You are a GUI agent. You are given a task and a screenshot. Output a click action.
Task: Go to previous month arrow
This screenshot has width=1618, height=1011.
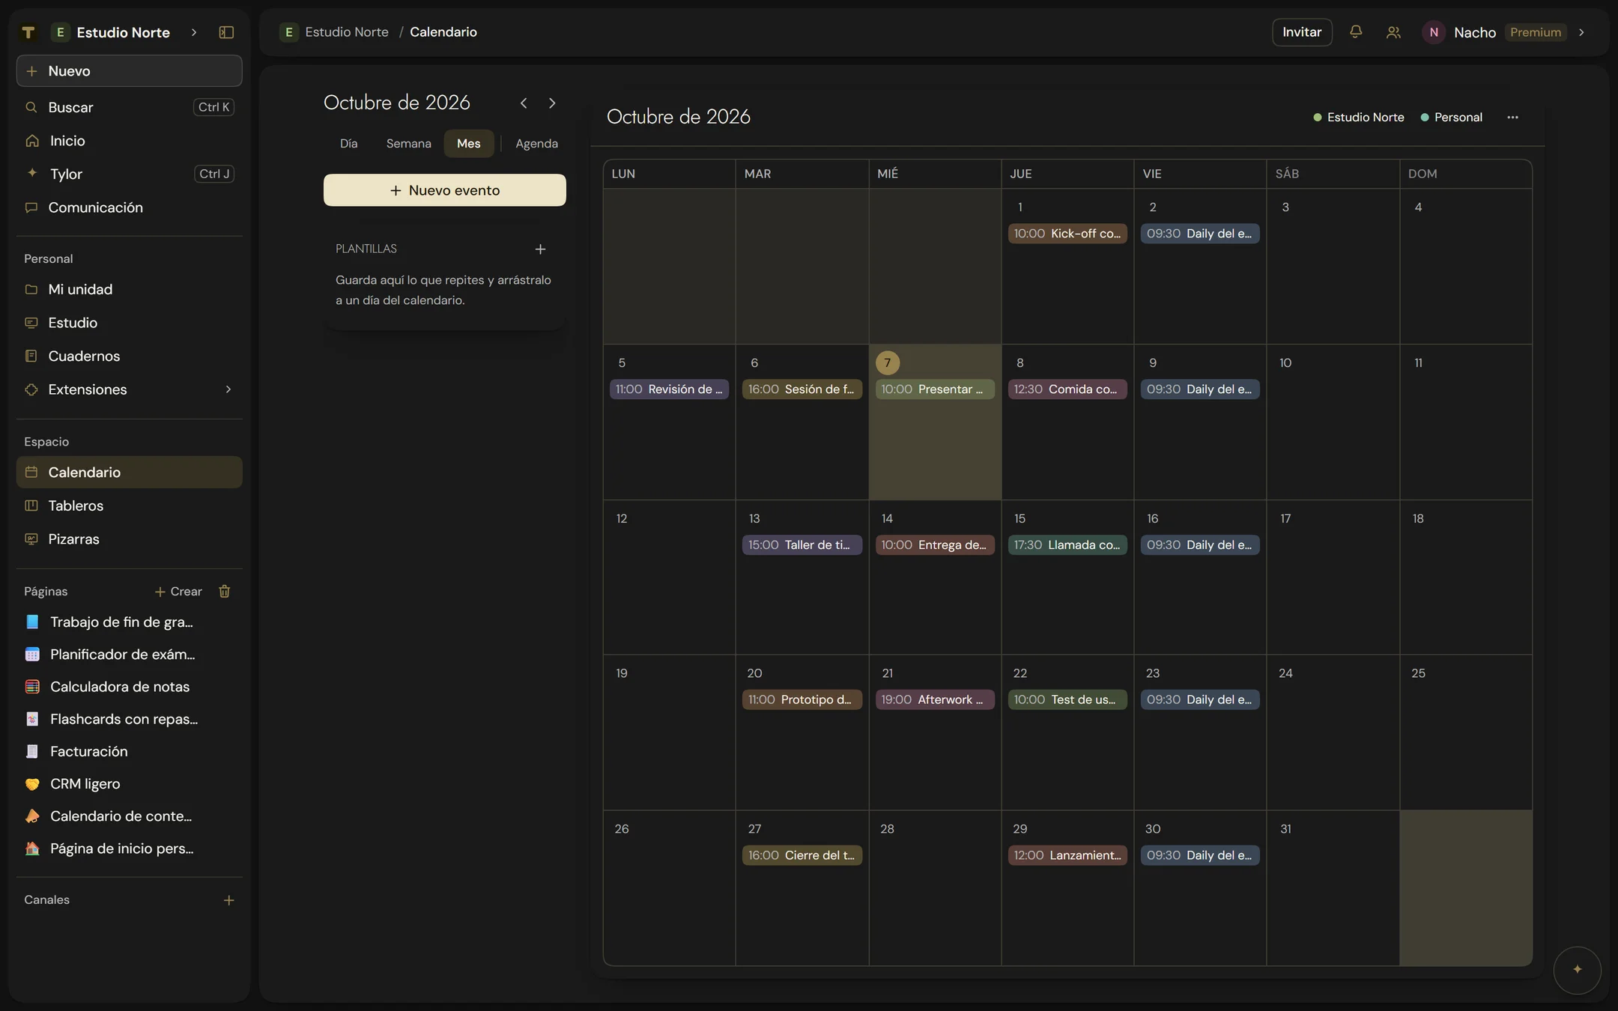coord(524,103)
